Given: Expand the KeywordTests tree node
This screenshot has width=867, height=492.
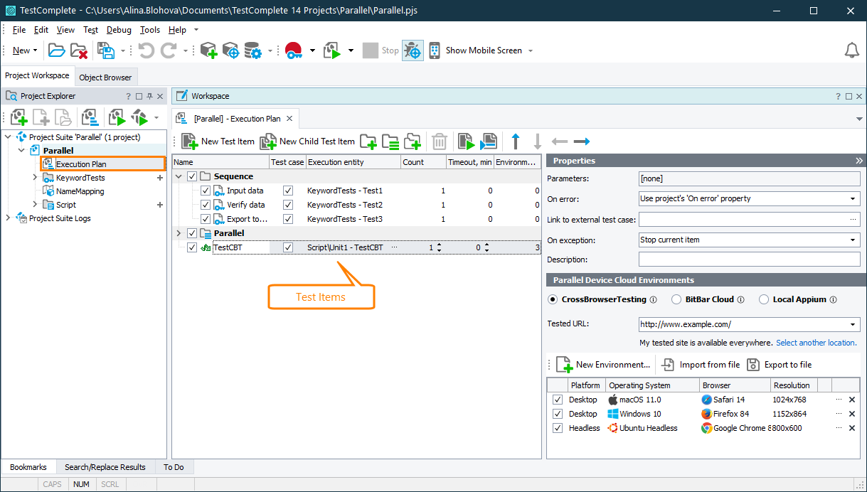Looking at the screenshot, I should (x=35, y=178).
